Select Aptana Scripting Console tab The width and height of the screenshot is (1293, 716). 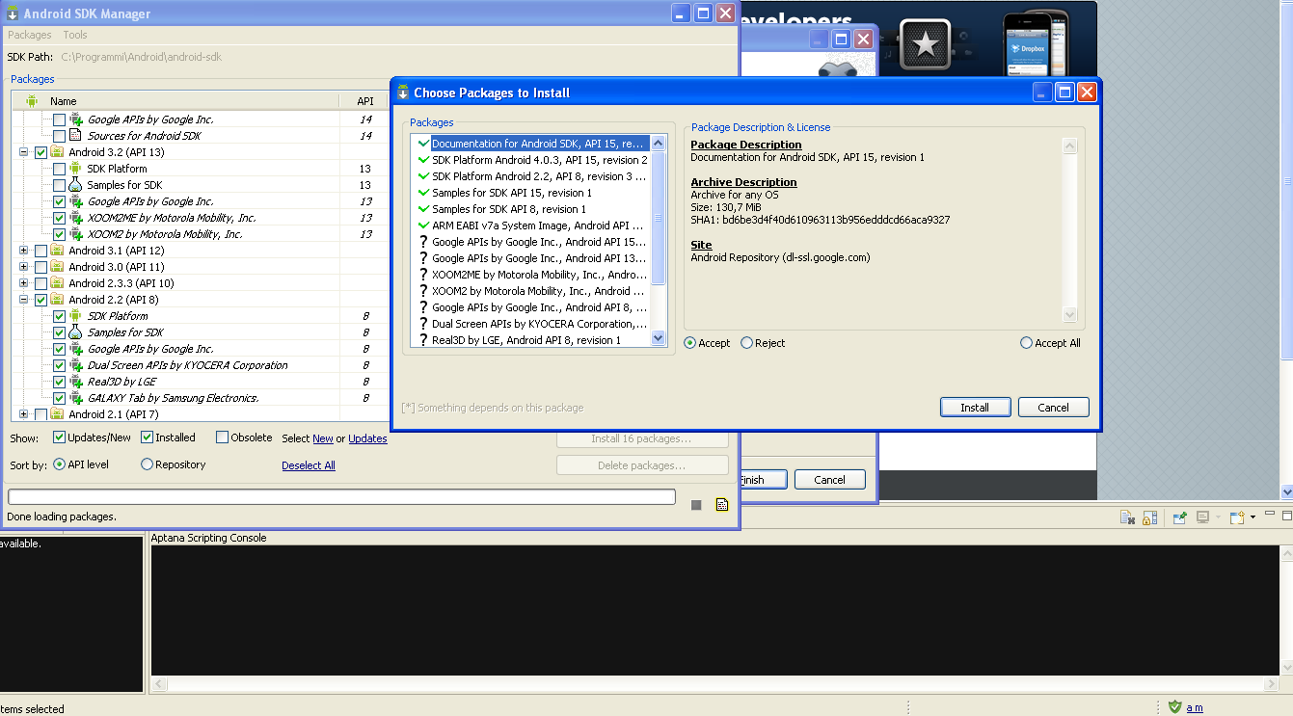tap(209, 538)
